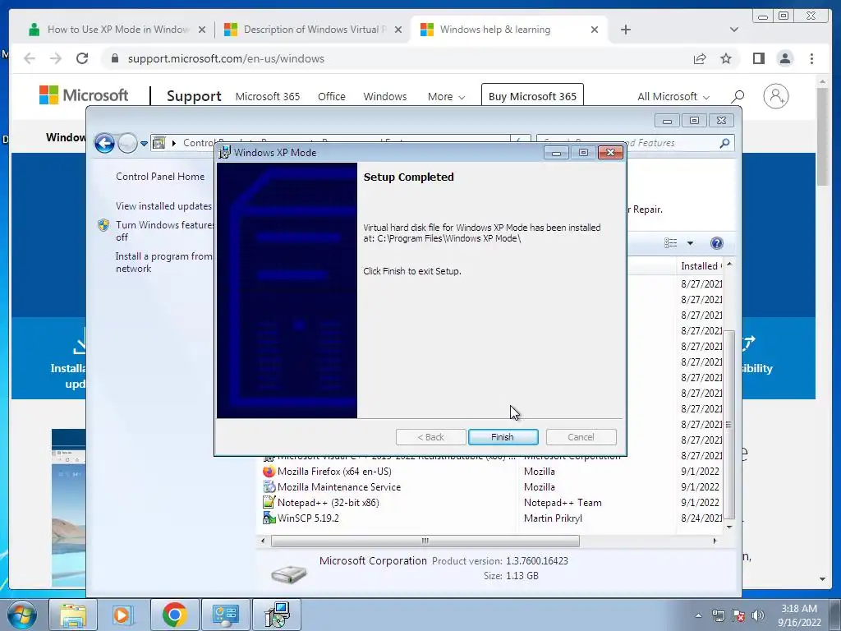The width and height of the screenshot is (841, 631).
Task: Click Finish in Windows XP Mode setup
Action: (503, 437)
